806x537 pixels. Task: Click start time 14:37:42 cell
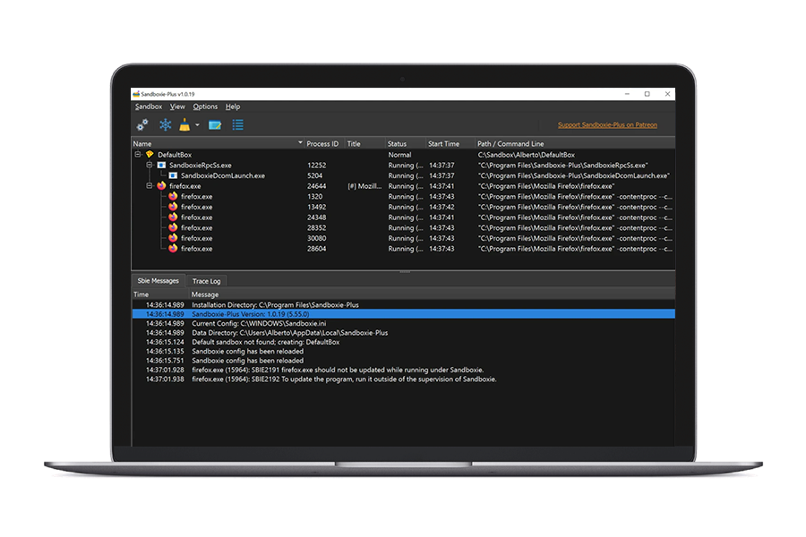pos(442,207)
